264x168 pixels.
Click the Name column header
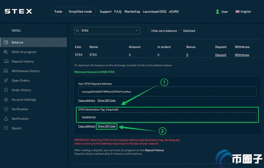click(94, 47)
